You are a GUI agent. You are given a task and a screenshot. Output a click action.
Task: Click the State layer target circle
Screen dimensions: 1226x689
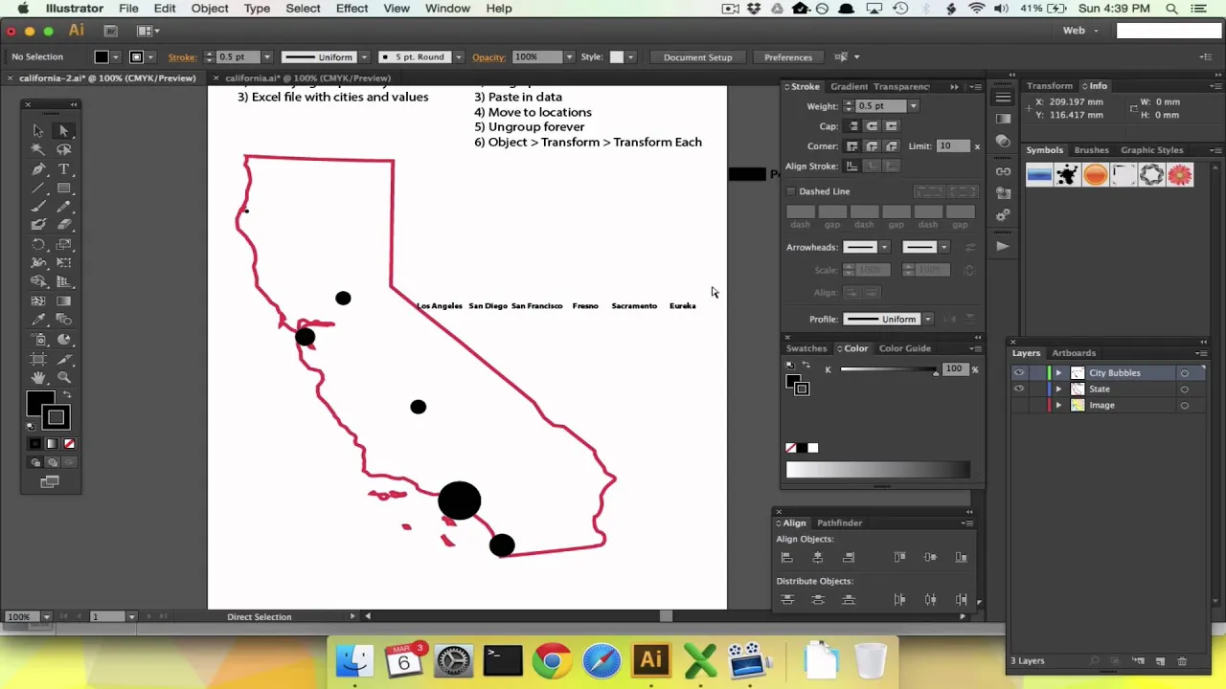click(x=1185, y=389)
